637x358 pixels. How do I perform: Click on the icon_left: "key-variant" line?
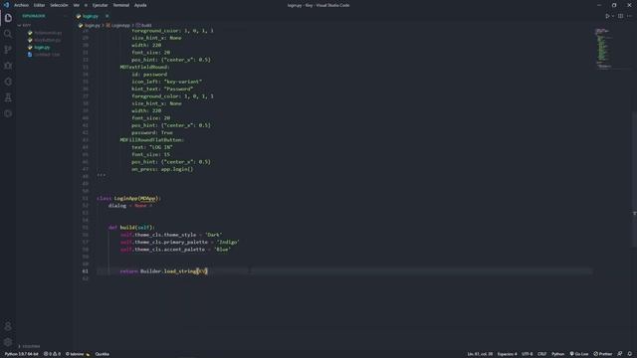coord(166,82)
